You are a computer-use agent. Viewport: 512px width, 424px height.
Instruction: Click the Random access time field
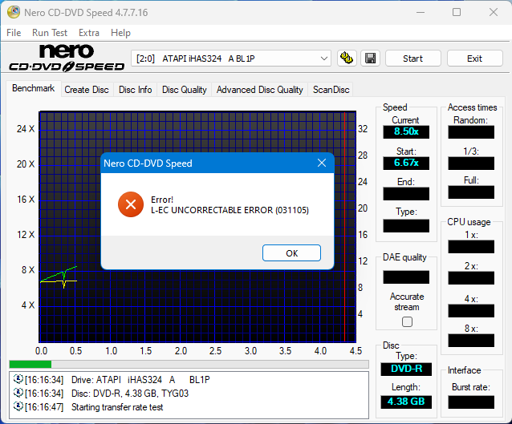tap(471, 132)
